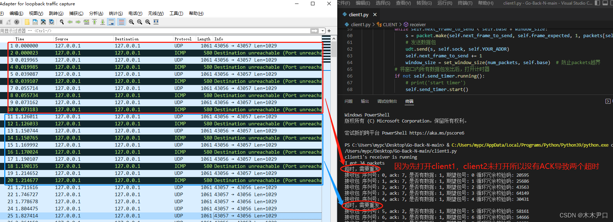Image resolution: width=613 pixels, height=222 pixels.
Task: Switch to 问题 panel tab
Action: coord(348,101)
